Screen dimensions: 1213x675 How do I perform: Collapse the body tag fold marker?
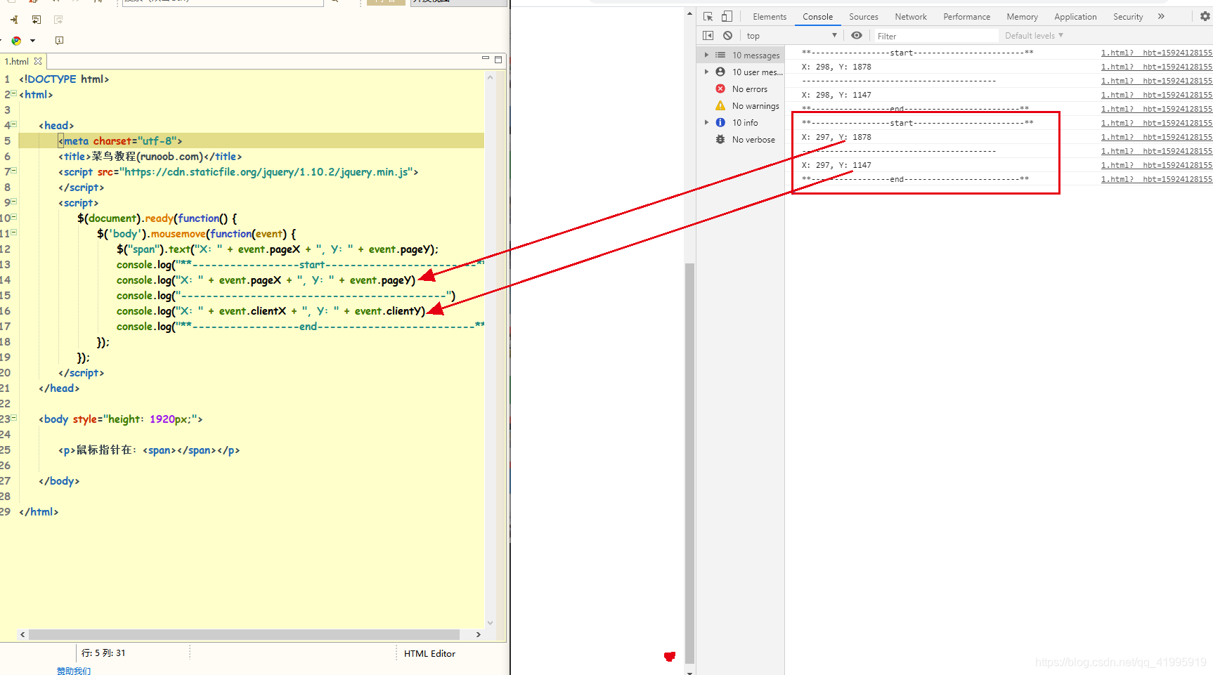pyautogui.click(x=13, y=418)
